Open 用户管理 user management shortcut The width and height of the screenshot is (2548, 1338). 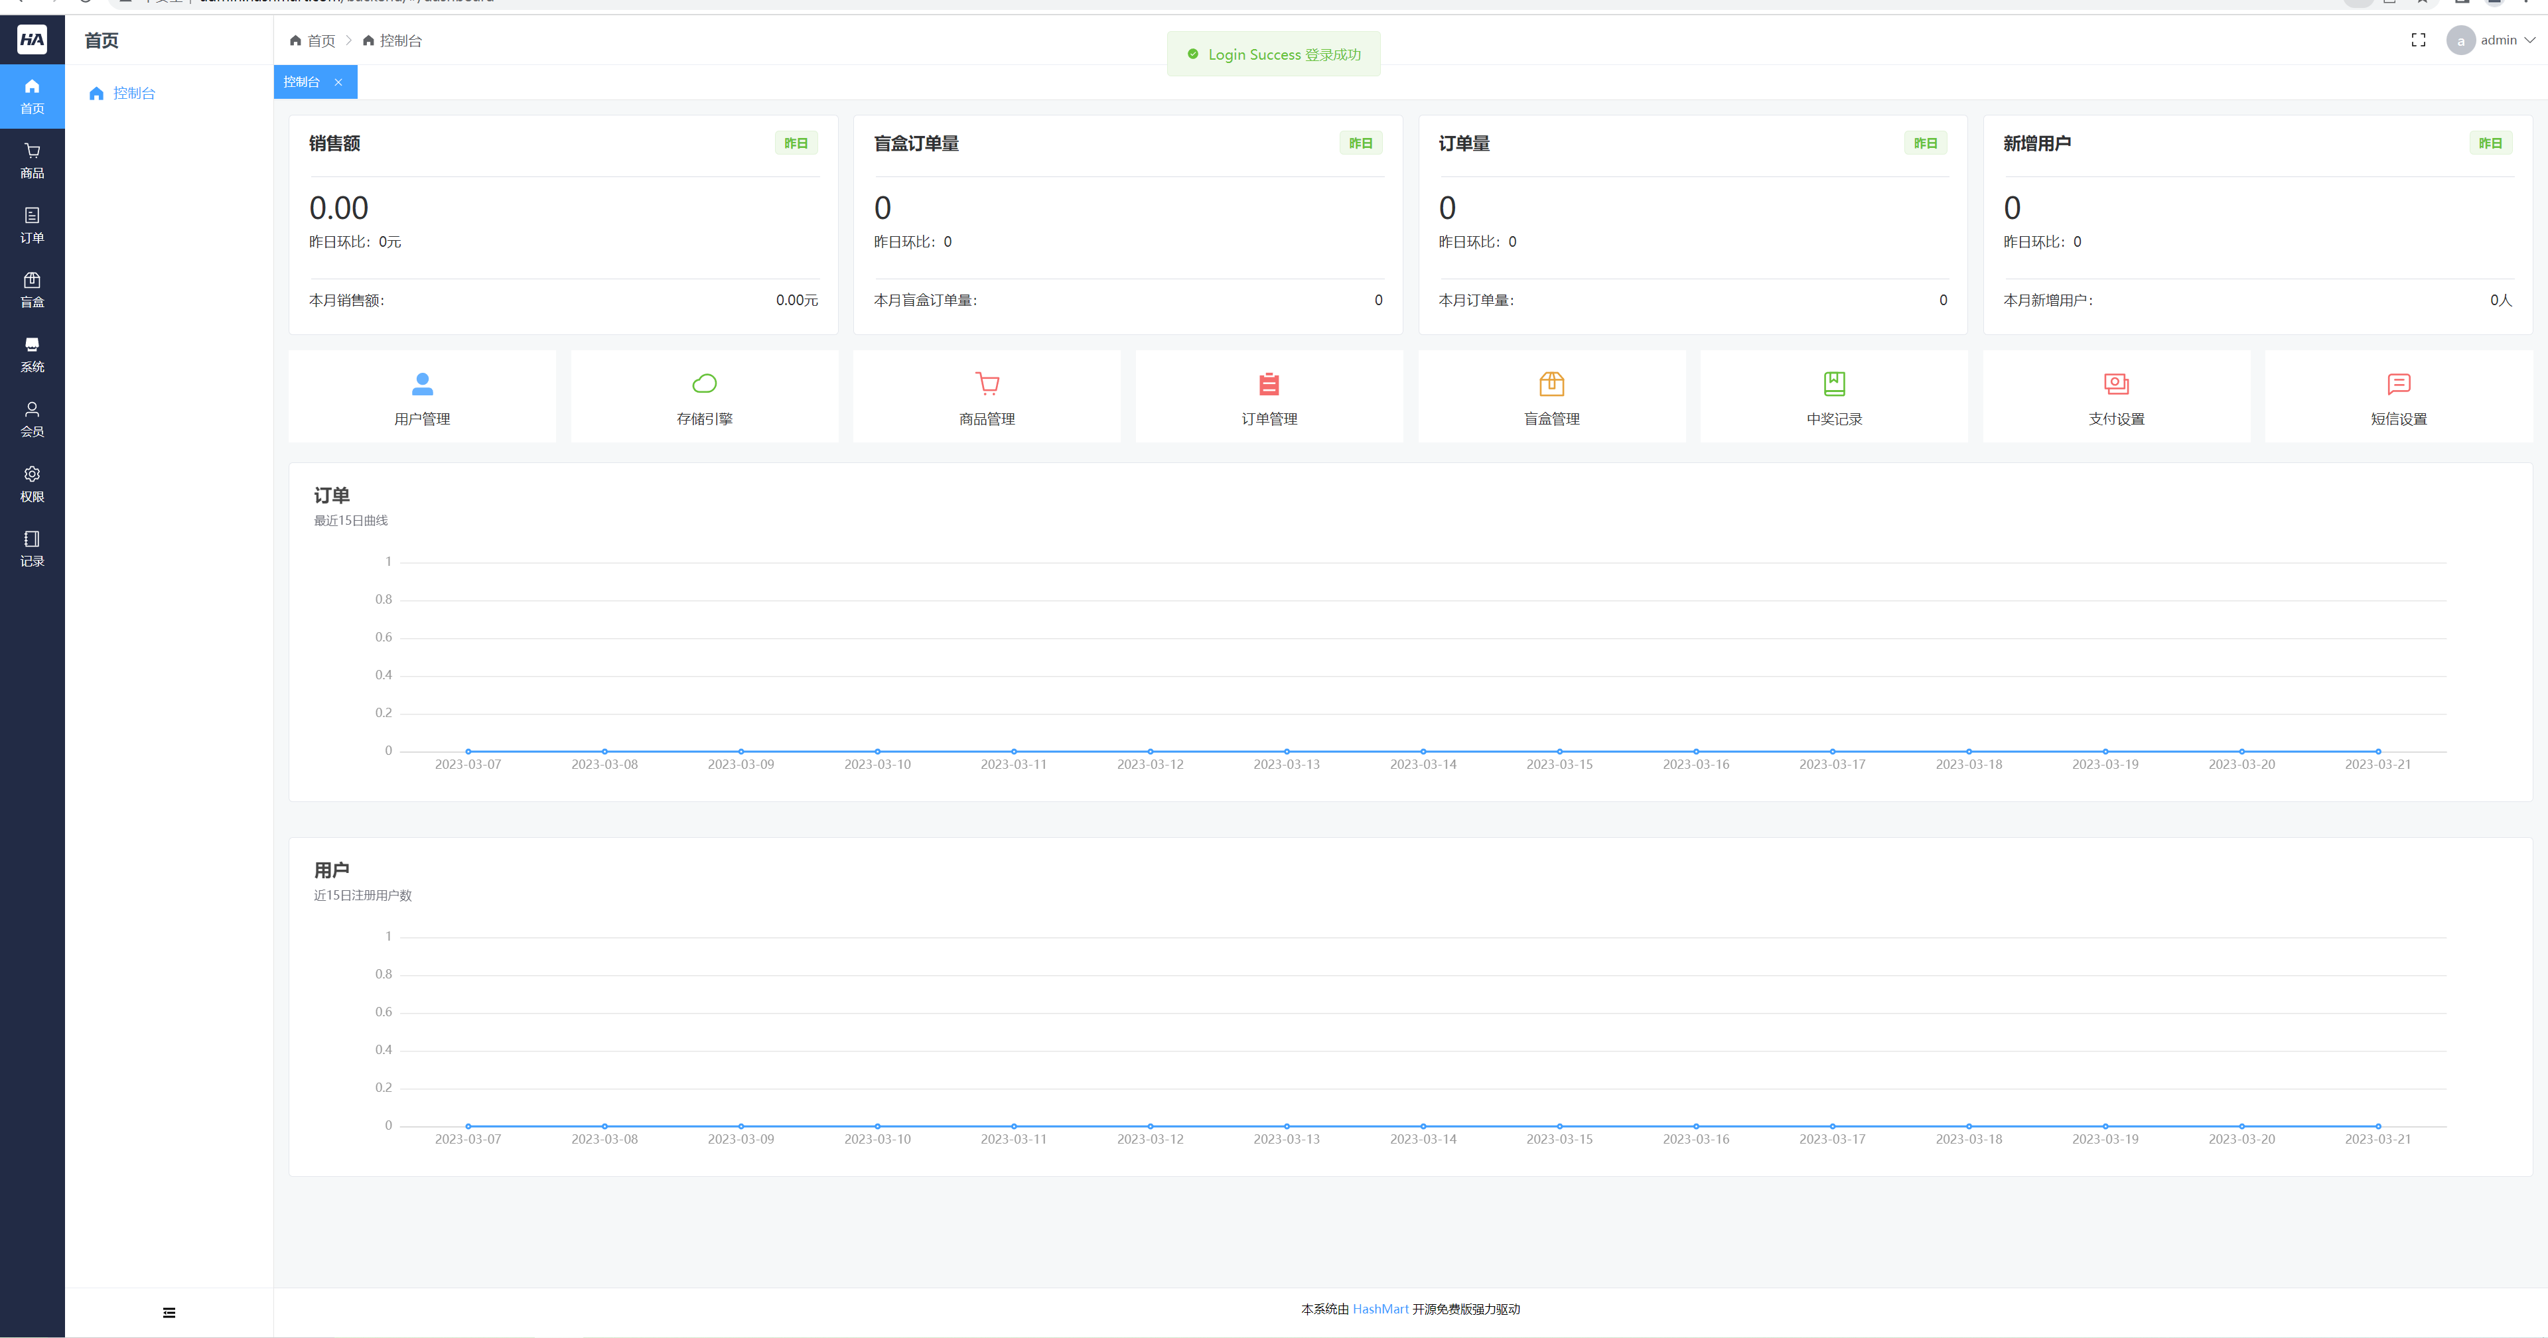click(x=421, y=397)
